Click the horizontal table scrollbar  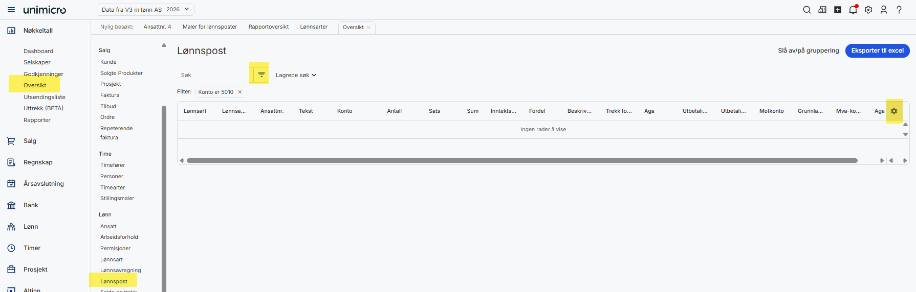coord(522,160)
